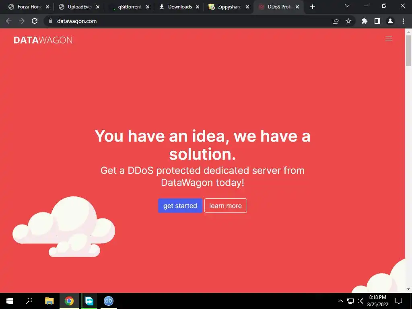Image resolution: width=412 pixels, height=309 pixels.
Task: Open Windows taskbar search
Action: pos(29,301)
